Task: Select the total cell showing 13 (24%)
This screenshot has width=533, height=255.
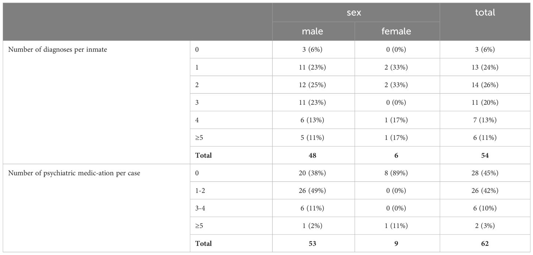Action: 485,67
